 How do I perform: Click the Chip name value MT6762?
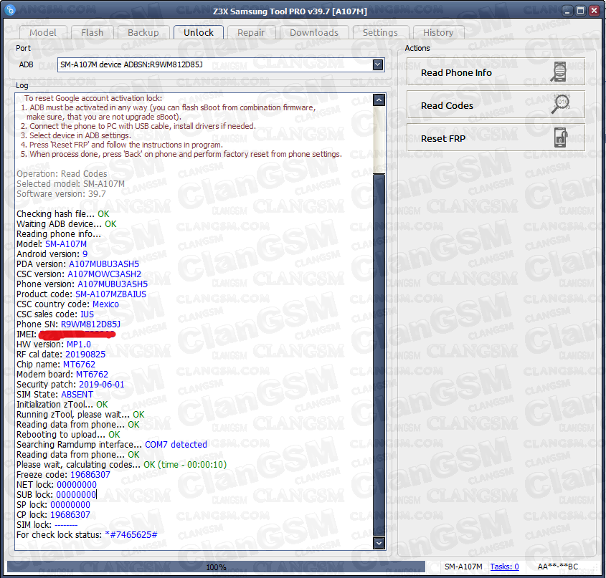(79, 364)
